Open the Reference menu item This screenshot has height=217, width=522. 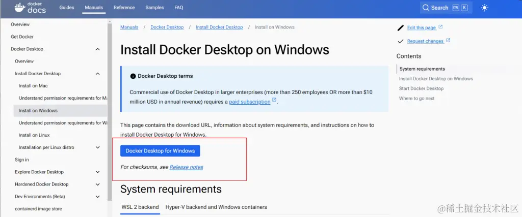point(124,8)
